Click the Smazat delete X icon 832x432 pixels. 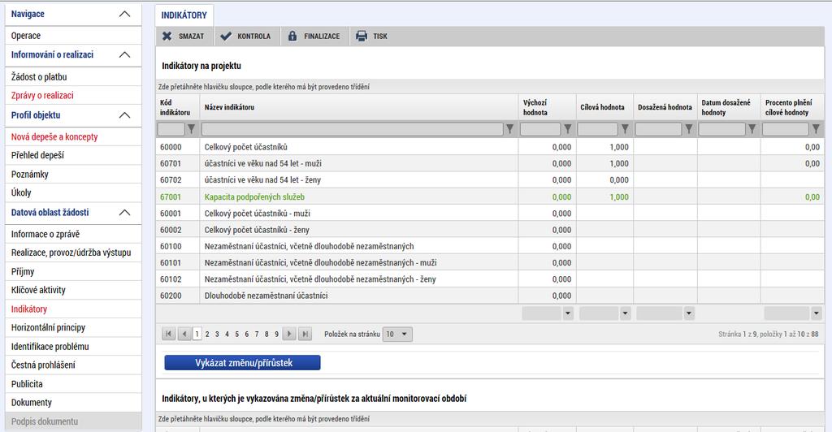coord(167,36)
